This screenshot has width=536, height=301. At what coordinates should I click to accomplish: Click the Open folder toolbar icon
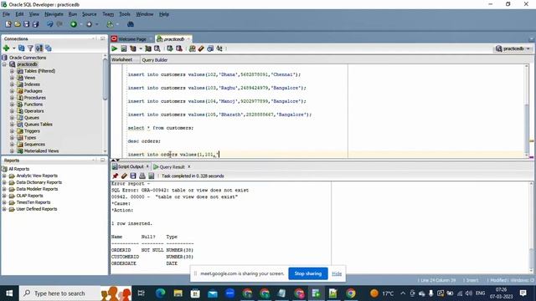pos(18,24)
